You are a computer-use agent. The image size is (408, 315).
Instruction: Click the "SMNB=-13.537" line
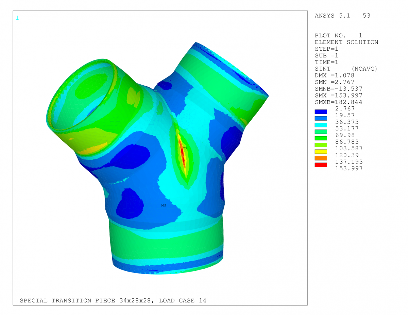[x=339, y=89]
